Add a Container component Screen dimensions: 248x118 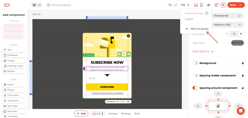coord(14,55)
